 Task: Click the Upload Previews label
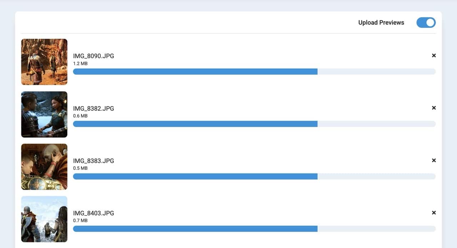pyautogui.click(x=381, y=23)
